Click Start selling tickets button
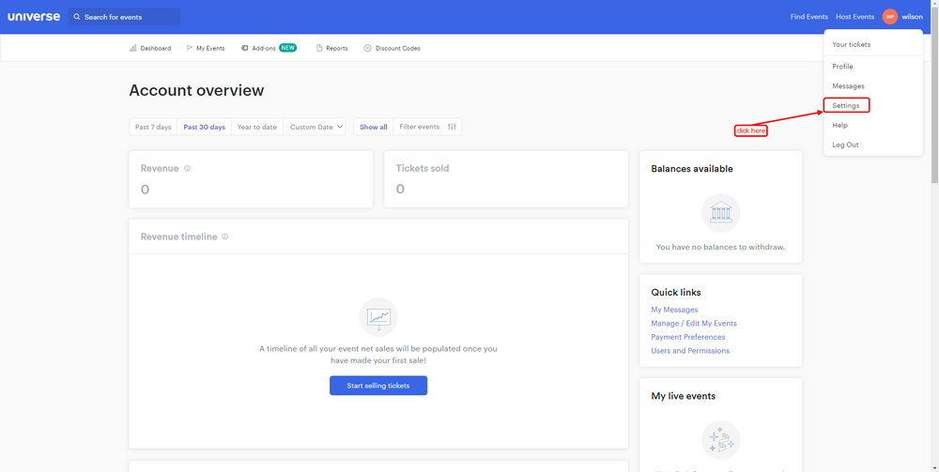 click(x=378, y=386)
